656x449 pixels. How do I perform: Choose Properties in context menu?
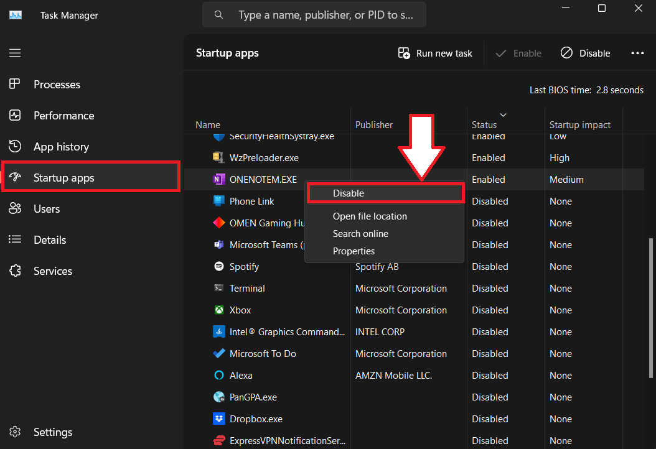point(354,251)
